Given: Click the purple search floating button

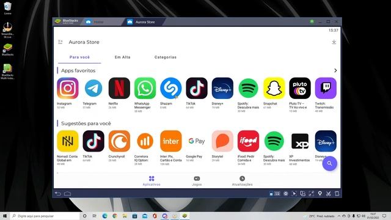Looking at the screenshot, I should pyautogui.click(x=330, y=164).
